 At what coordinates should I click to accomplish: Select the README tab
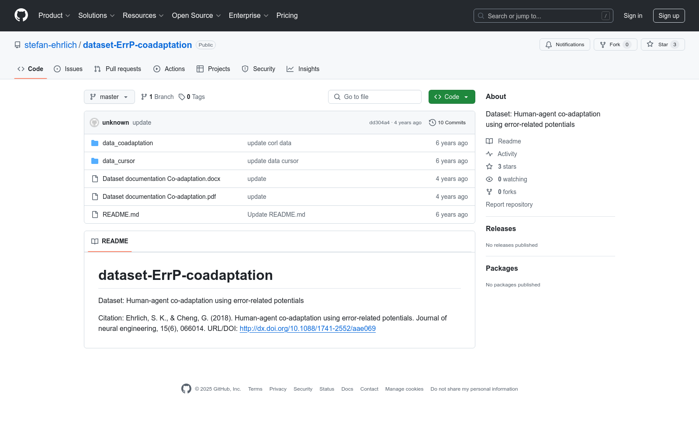[x=110, y=241]
